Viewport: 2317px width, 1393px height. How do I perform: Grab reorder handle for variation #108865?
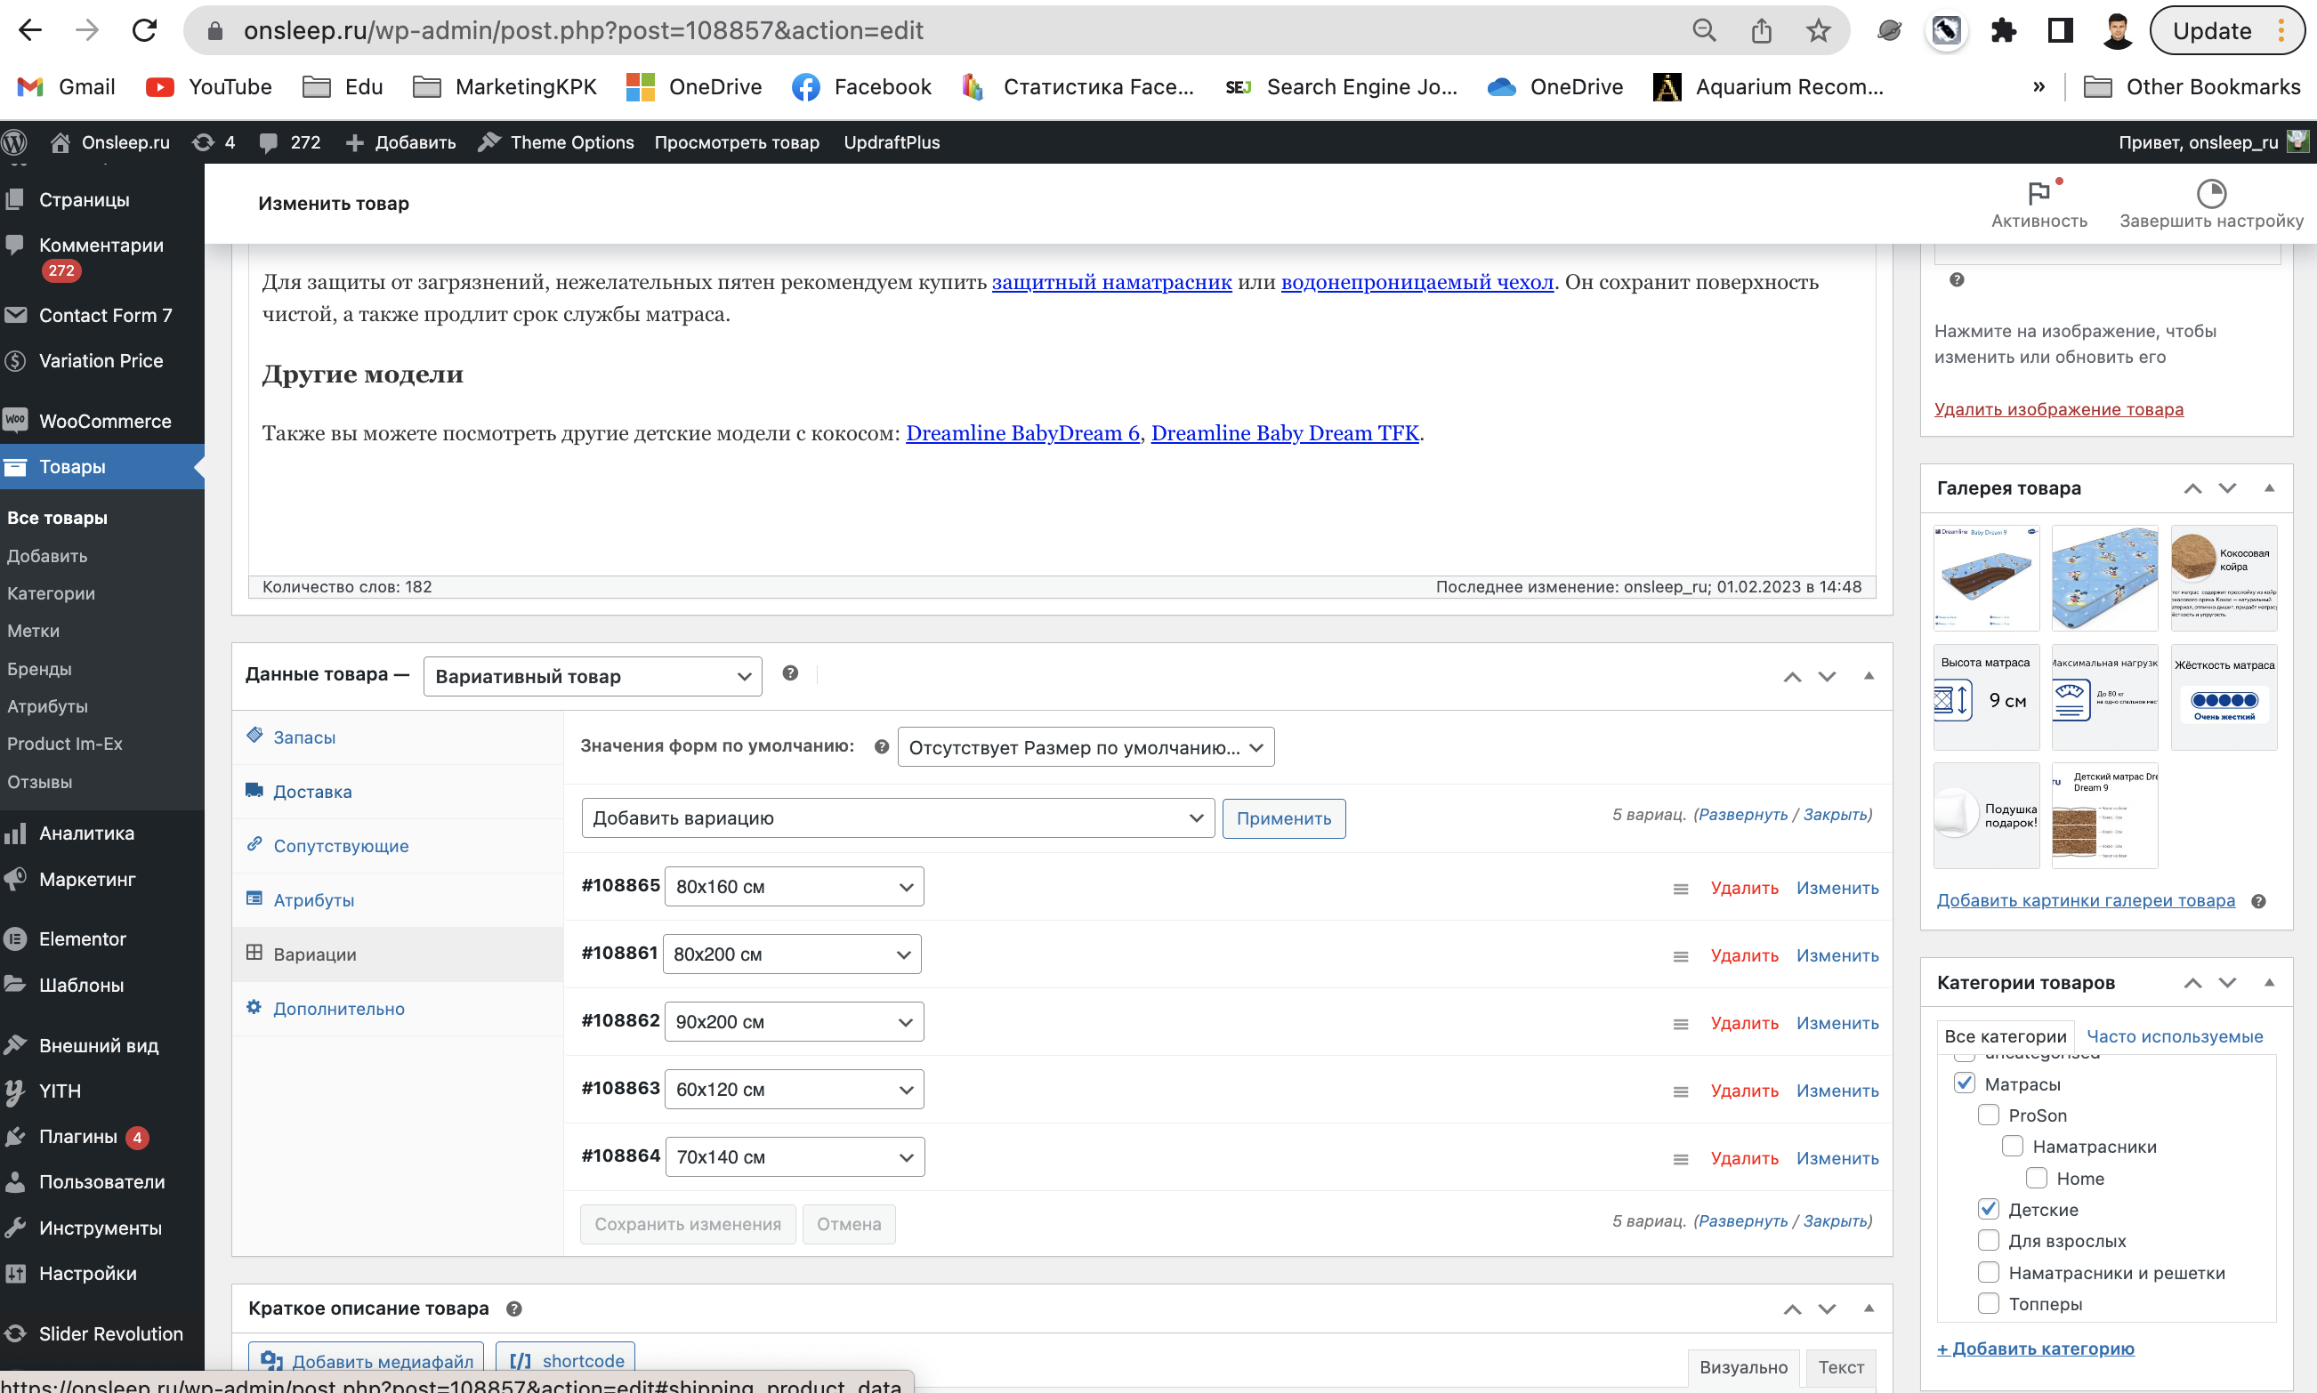point(1681,888)
